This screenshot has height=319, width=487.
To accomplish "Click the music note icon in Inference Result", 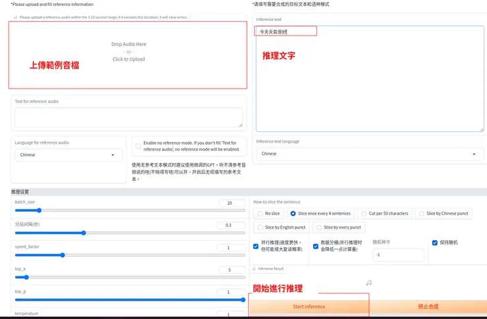I will [369, 283].
